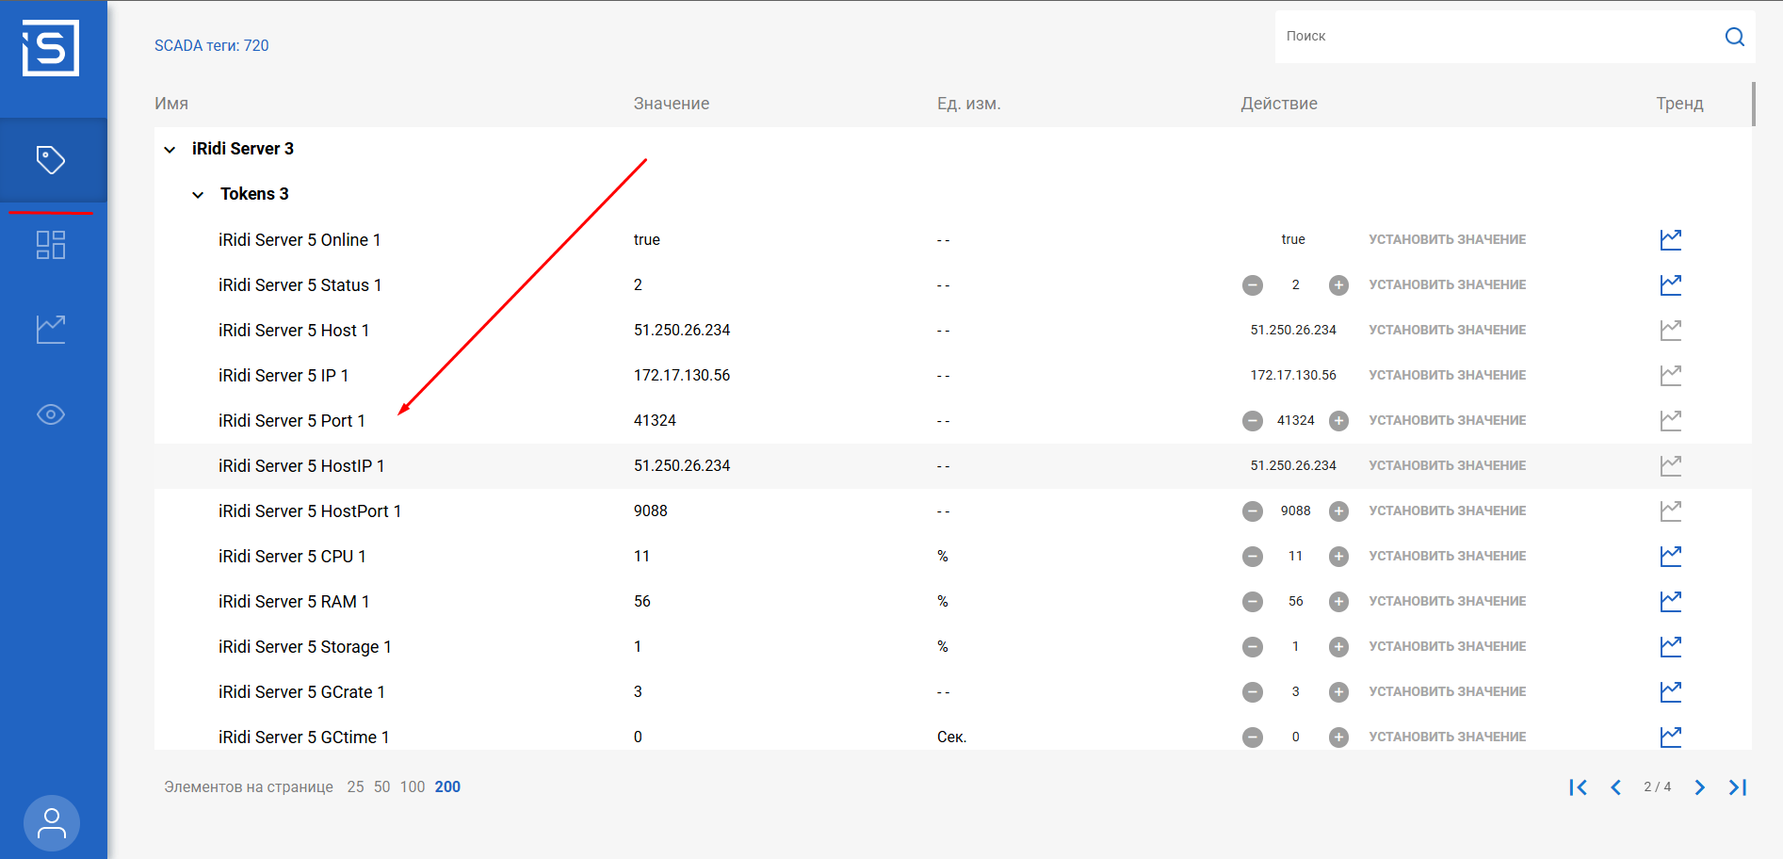The width and height of the screenshot is (1783, 859).
Task: Set page size to 50 elements
Action: (381, 786)
